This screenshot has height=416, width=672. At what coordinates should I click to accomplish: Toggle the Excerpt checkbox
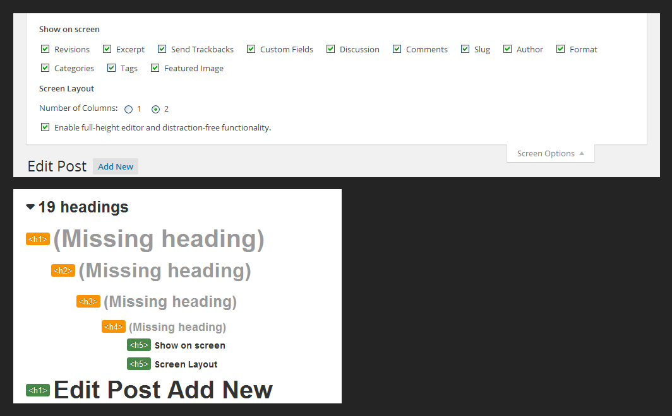pyautogui.click(x=107, y=49)
